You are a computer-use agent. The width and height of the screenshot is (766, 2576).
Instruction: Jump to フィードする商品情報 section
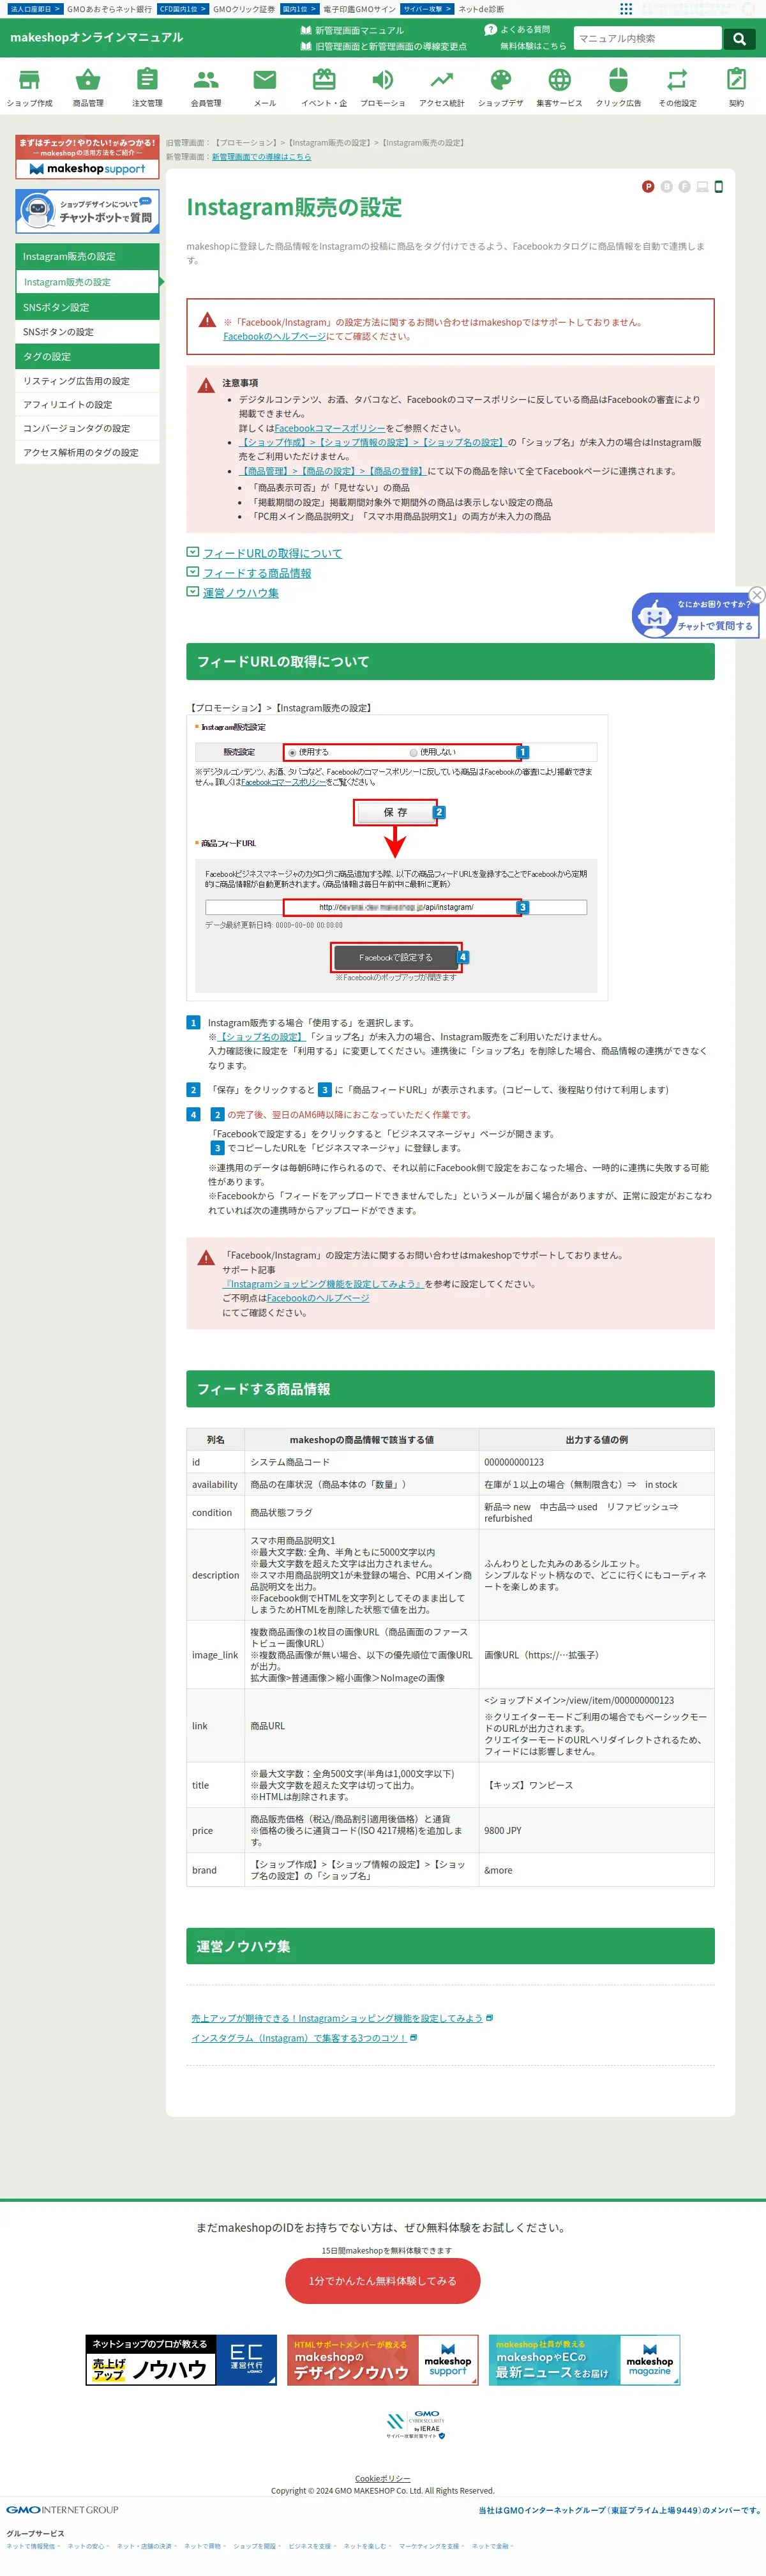click(257, 573)
